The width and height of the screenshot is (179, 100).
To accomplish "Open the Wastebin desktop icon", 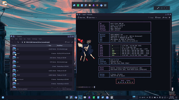I will 172,91.
